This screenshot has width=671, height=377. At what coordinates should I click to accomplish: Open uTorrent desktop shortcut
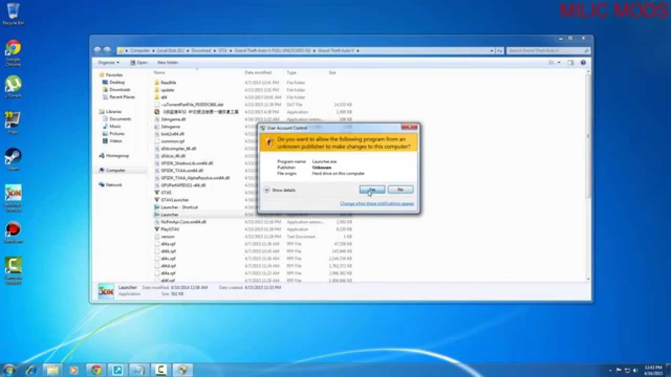[13, 87]
